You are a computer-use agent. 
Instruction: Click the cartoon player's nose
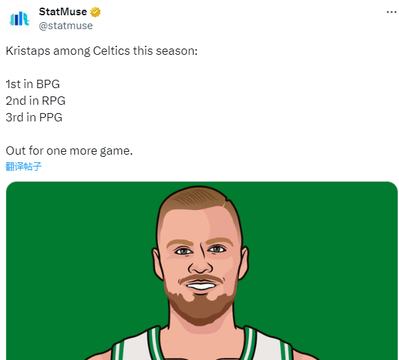(x=201, y=264)
